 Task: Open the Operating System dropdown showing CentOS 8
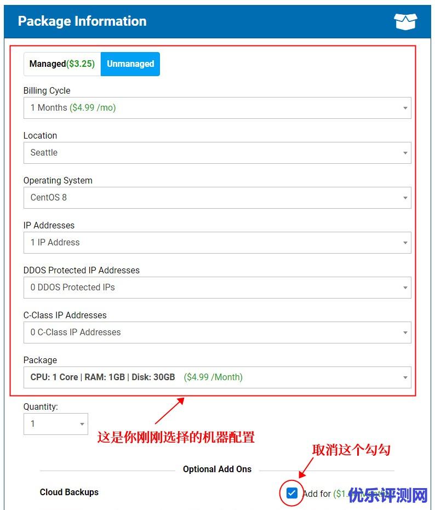tap(218, 197)
